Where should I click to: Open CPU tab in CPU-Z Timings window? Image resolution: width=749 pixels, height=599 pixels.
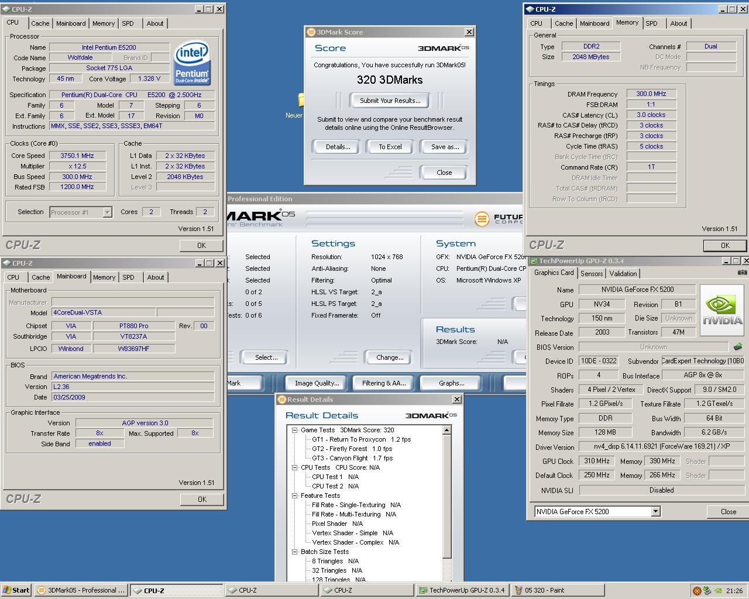point(537,23)
